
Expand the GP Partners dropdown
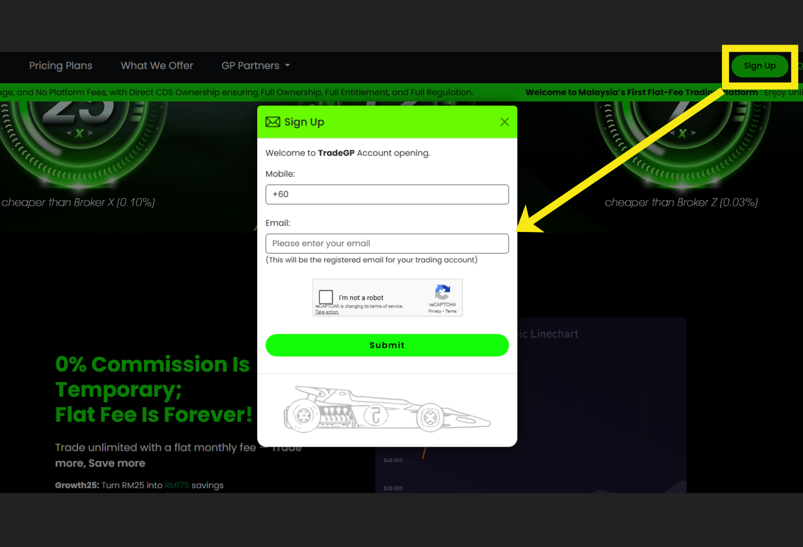(x=256, y=66)
